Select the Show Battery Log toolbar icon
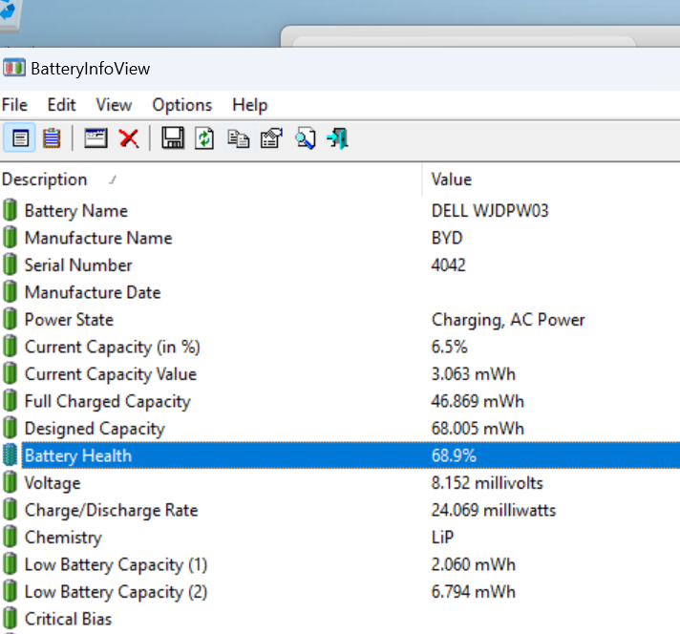Image resolution: width=680 pixels, height=634 pixels. coord(52,138)
